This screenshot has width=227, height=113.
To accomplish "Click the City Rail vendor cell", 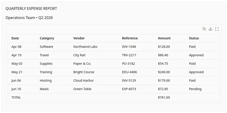I will point(79,55).
